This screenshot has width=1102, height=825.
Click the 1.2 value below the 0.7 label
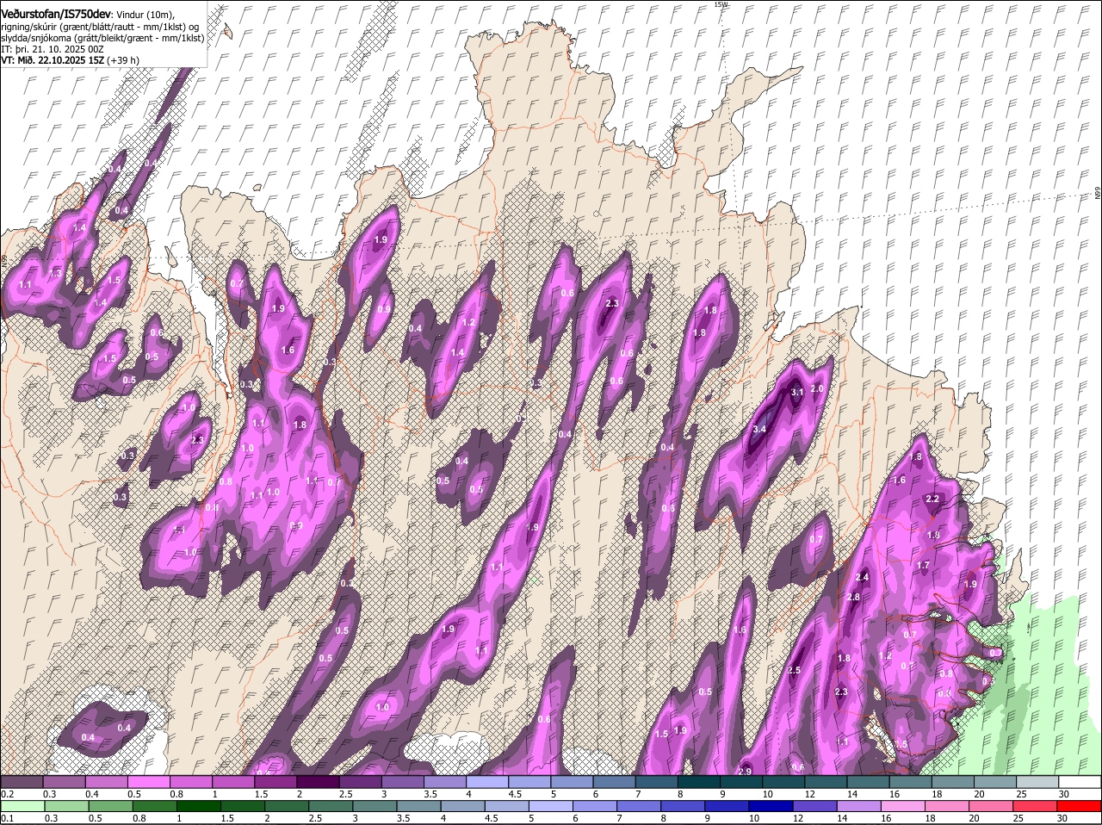885,655
